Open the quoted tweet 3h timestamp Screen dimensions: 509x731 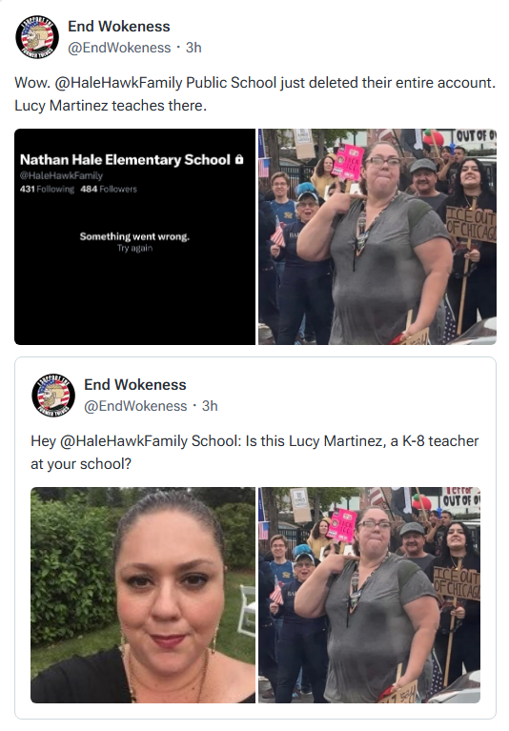[210, 406]
